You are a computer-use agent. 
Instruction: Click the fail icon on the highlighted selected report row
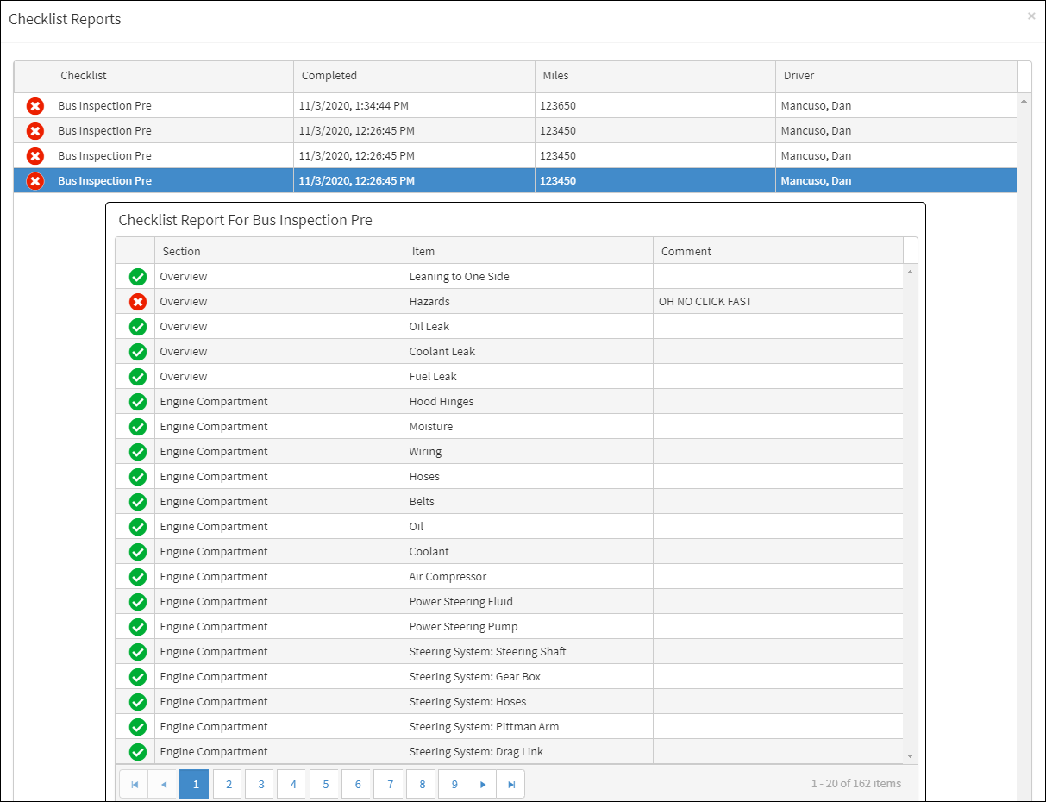34,181
